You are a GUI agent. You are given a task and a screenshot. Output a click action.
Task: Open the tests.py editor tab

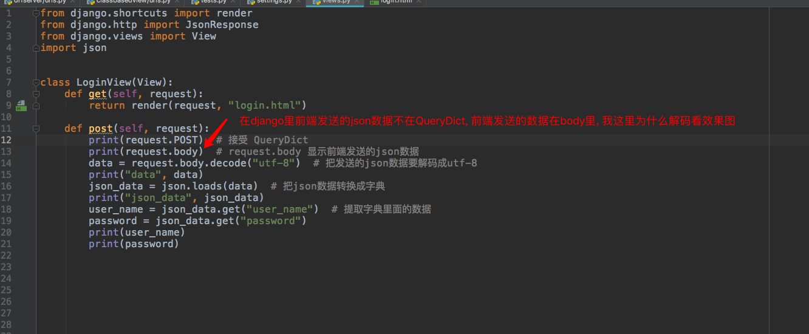click(x=213, y=2)
